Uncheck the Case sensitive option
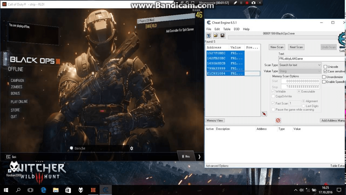Image resolution: width=346 pixels, height=195 pixels. point(325,71)
